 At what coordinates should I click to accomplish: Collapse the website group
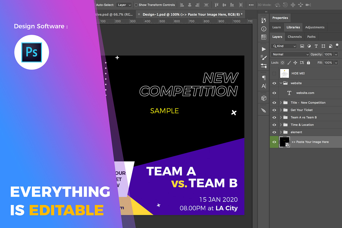[281, 83]
